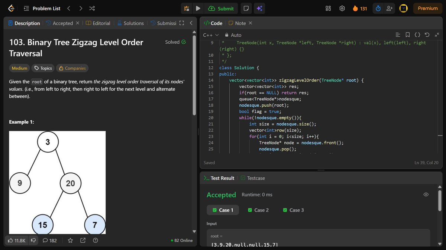Viewport: 446px width, 250px height.
Task: Open the layout grid icon
Action: (328, 8)
